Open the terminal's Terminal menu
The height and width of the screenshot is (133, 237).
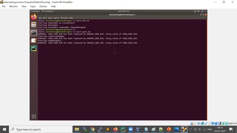(x=64, y=18)
